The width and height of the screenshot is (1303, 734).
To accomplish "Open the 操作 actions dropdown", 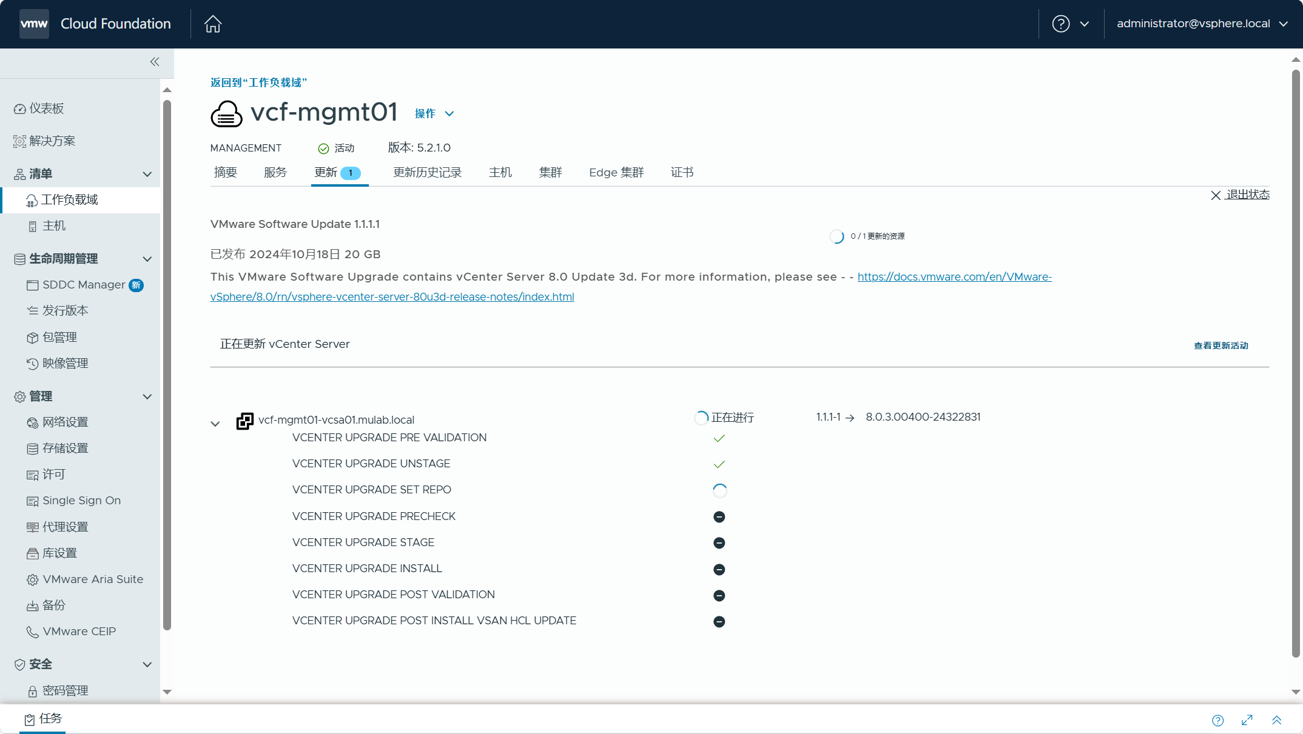I will pyautogui.click(x=434, y=113).
